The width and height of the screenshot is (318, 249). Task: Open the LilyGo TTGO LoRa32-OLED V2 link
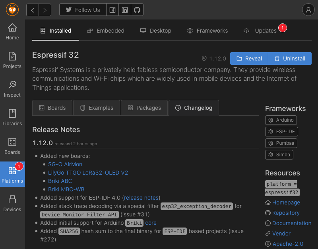[88, 173]
